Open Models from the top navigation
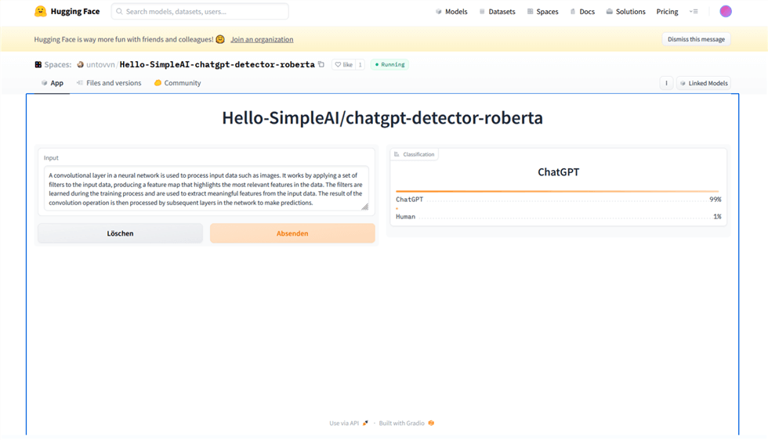This screenshot has width=768, height=440. click(x=451, y=11)
